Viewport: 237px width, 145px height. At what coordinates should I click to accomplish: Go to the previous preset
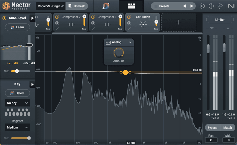184,6
